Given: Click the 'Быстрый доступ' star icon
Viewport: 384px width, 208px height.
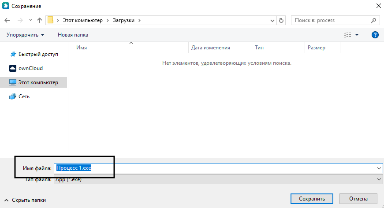Looking at the screenshot, I should click(x=13, y=54).
